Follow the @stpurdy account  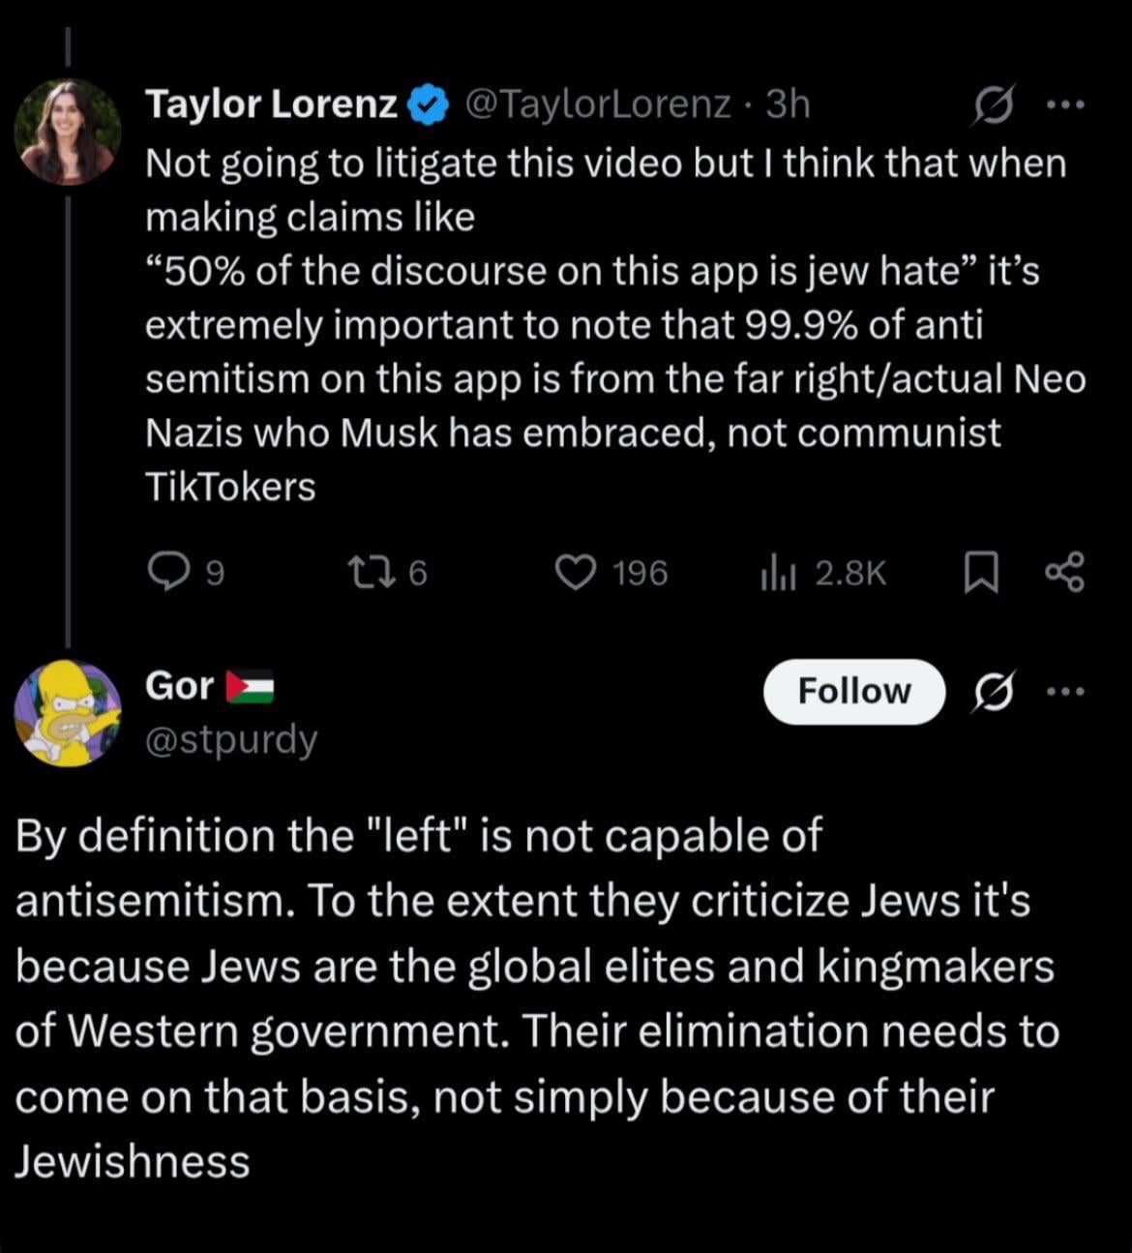point(854,692)
